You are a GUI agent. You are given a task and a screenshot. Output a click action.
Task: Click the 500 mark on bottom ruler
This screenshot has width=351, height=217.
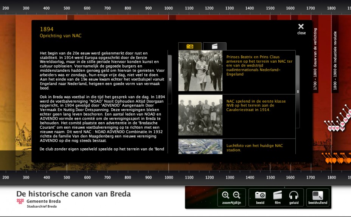(x=67, y=177)
